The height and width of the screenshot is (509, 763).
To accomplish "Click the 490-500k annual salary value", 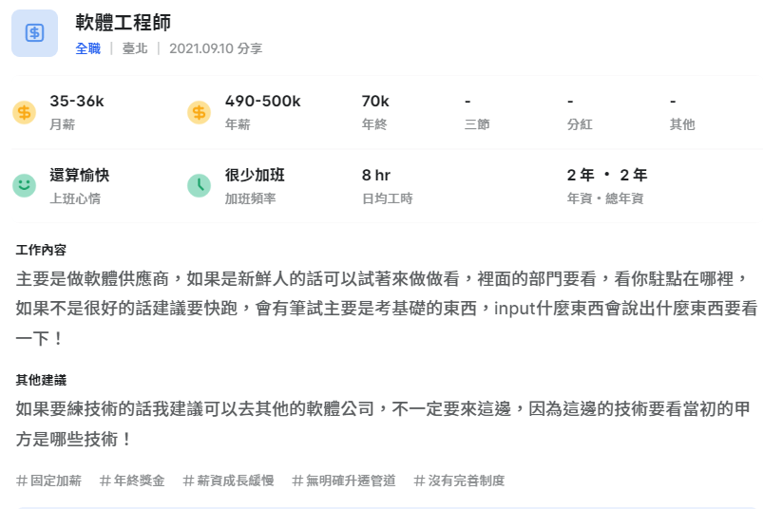I will [x=263, y=101].
